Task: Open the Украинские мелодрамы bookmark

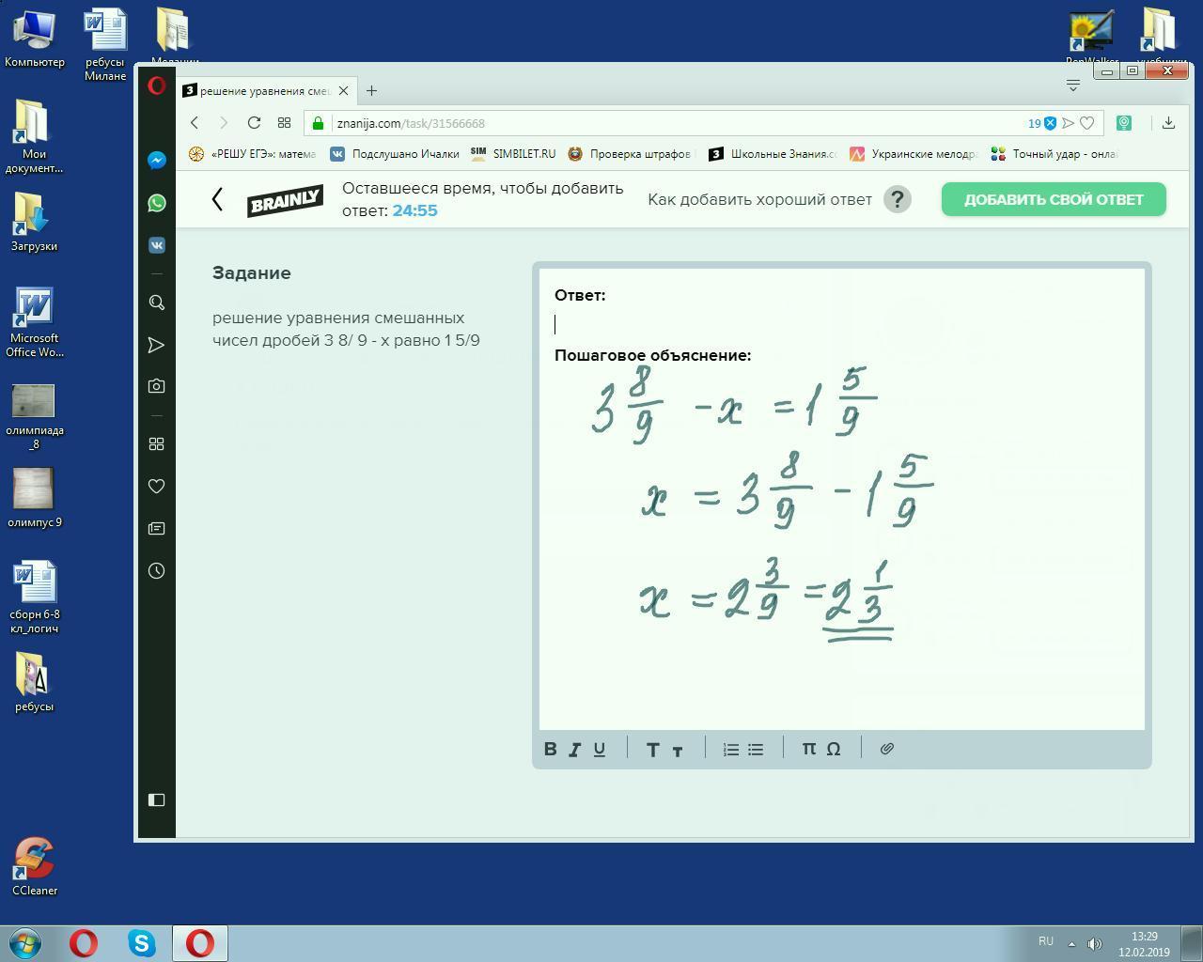Action: 914,154
